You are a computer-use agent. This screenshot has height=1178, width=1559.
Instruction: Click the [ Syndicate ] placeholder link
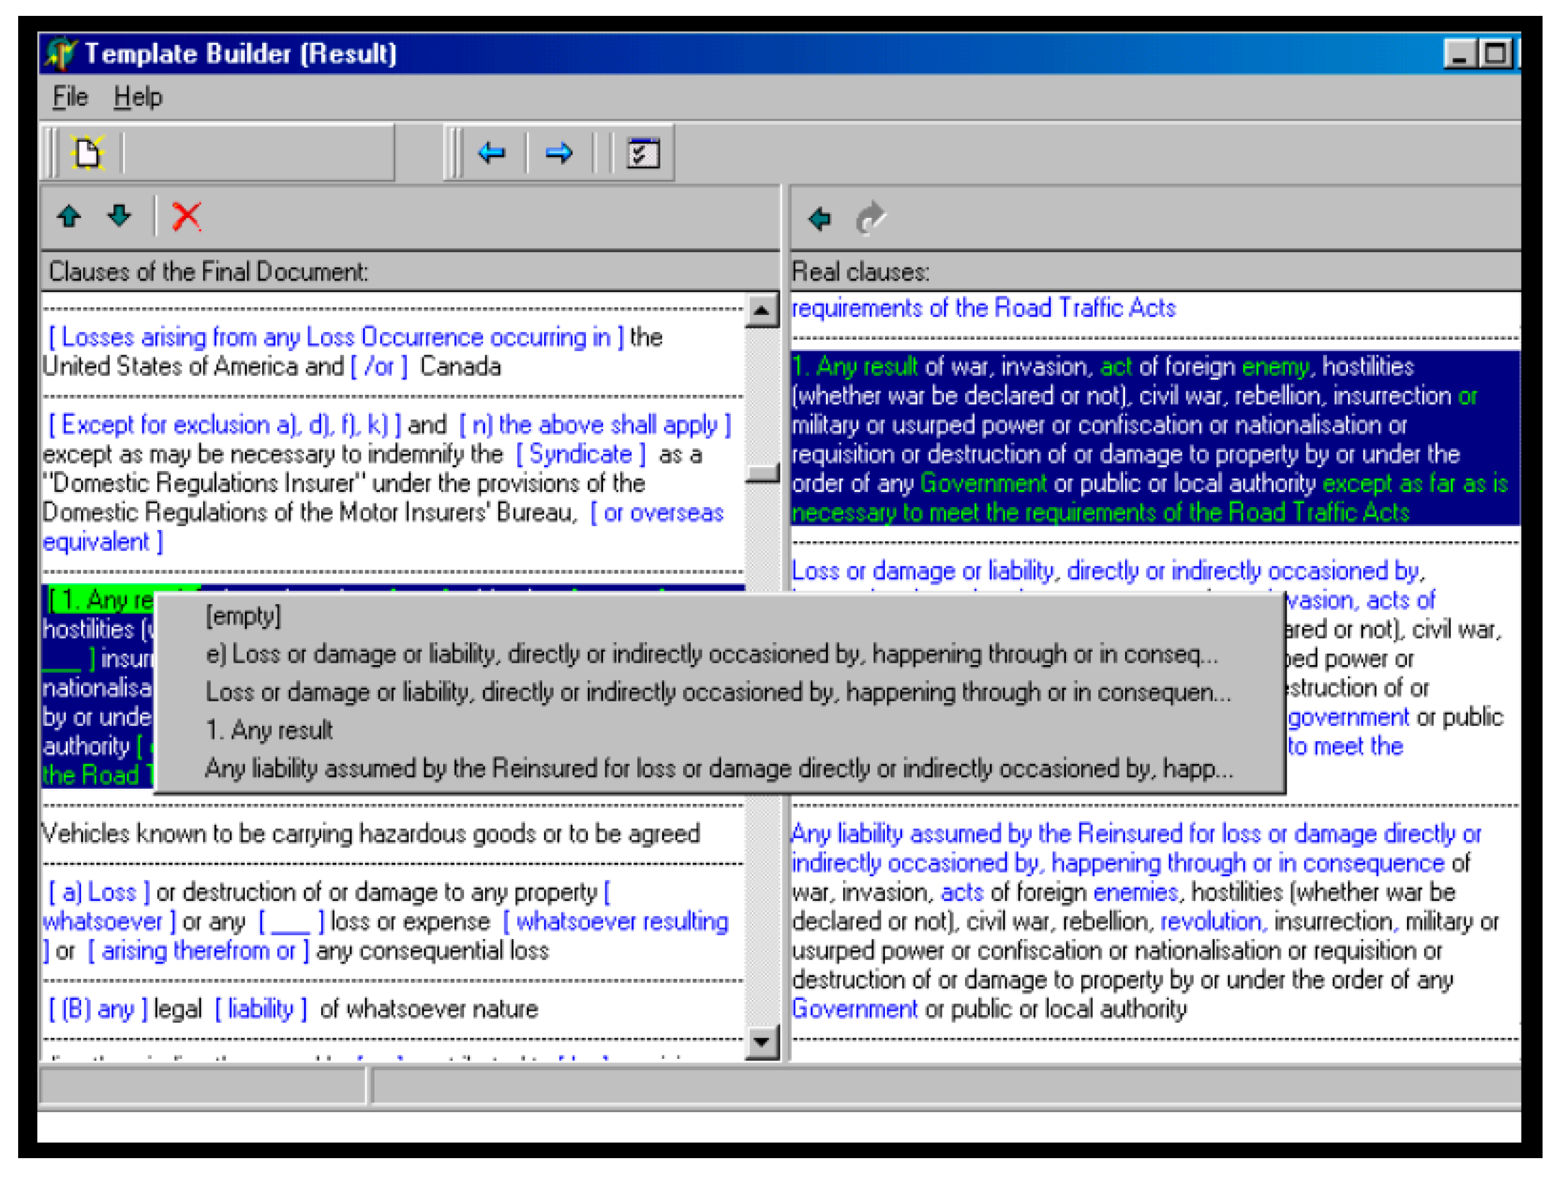pyautogui.click(x=580, y=454)
